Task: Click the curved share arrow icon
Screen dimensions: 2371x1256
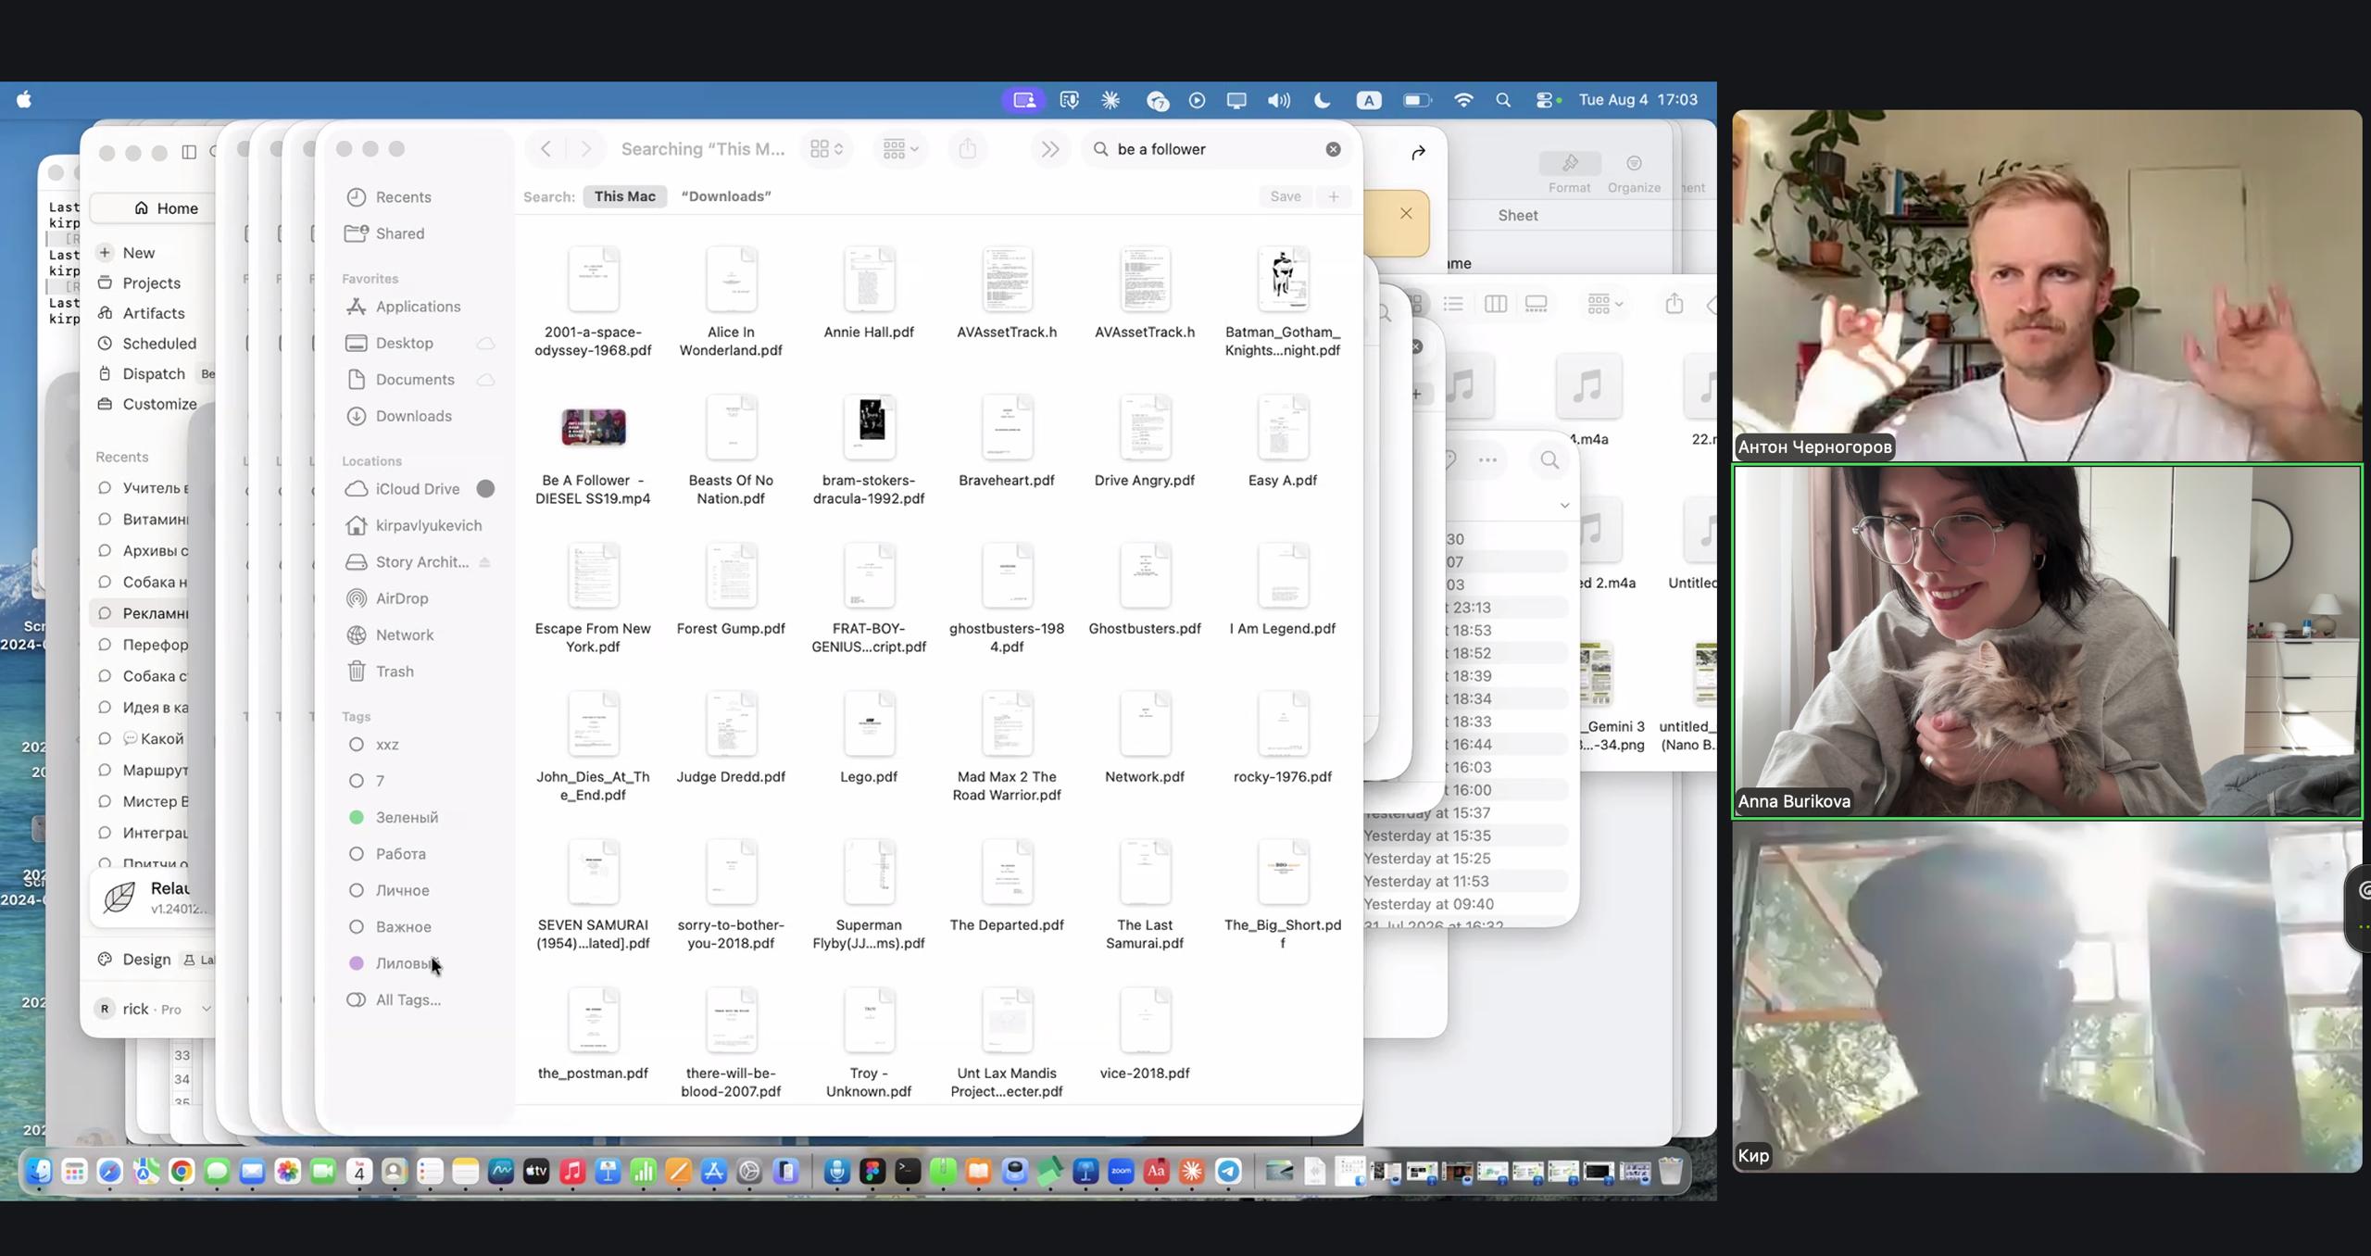Action: pos(1418,153)
